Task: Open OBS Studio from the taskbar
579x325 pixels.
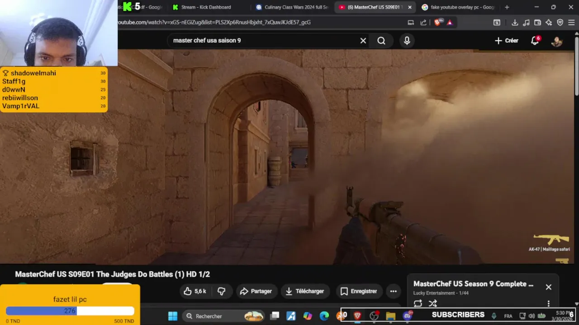Action: [374, 316]
